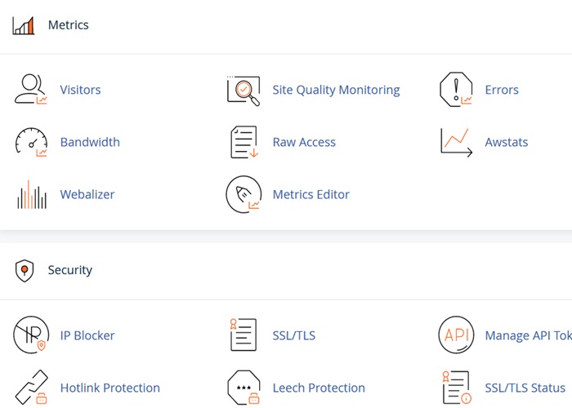Open the Awstats chart icon
Screen dimensions: 572x408
point(455,142)
